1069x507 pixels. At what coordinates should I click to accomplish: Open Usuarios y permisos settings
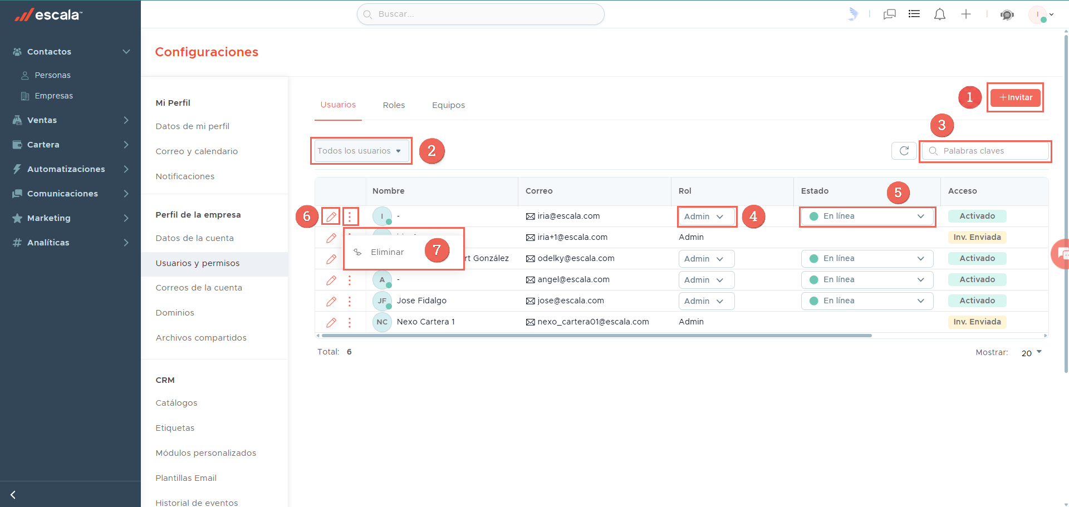214,263
